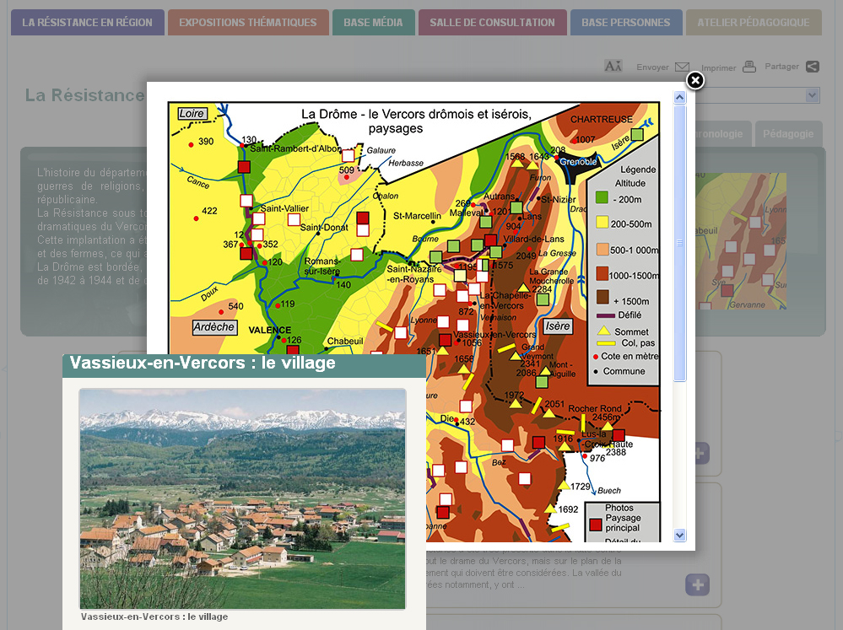The width and height of the screenshot is (843, 630).
Task: Click the green marker below the Chartreuse label
Action: point(637,134)
